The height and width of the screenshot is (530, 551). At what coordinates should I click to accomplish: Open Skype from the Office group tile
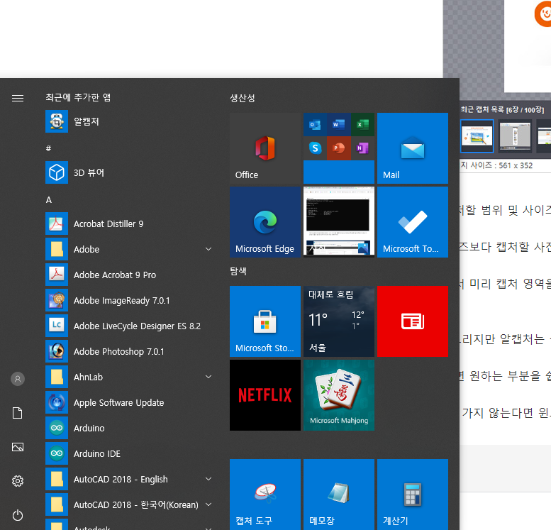tap(315, 148)
